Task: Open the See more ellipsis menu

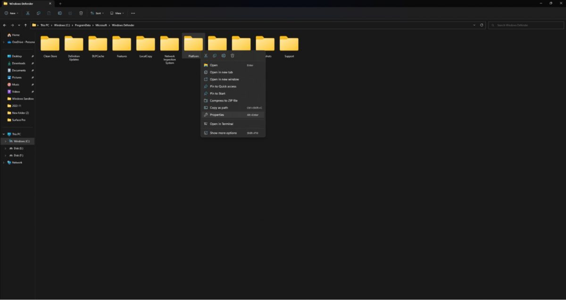Action: [x=133, y=13]
